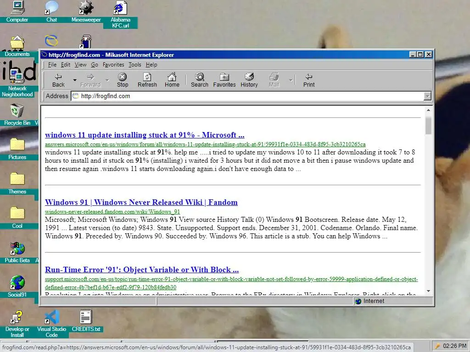The image size is (470, 352).
Task: Launch the Public Beta shortcut
Action: [x=17, y=253]
